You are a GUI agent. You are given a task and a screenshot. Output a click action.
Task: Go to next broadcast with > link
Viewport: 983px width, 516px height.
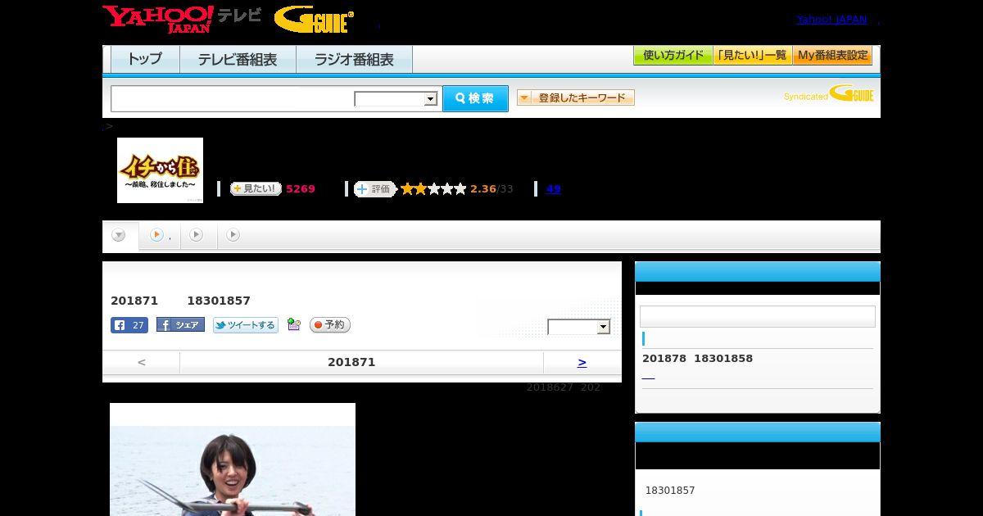pos(582,362)
